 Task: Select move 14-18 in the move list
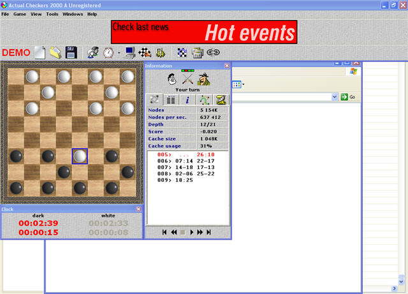click(x=184, y=167)
